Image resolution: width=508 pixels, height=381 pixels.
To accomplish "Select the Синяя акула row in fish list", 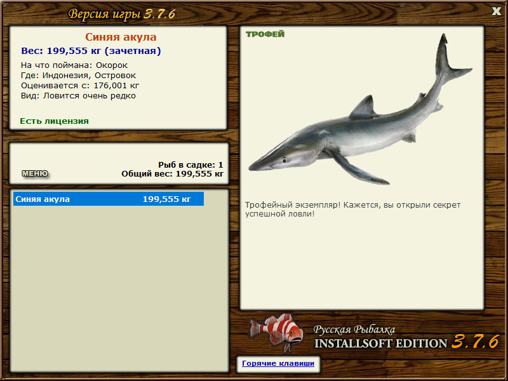I will (109, 199).
